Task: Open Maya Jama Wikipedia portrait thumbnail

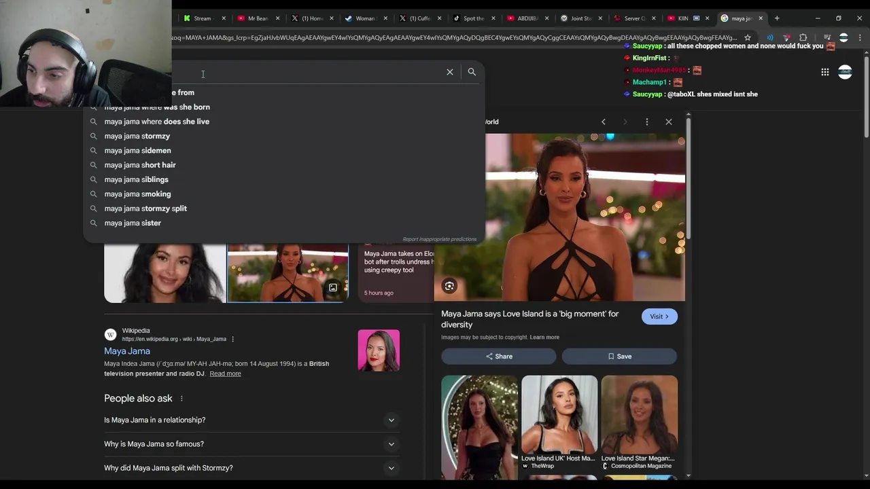Action: 379,350
